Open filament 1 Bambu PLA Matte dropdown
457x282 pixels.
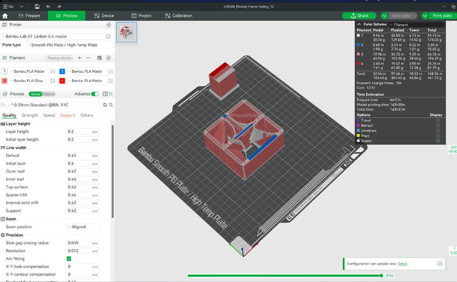(x=29, y=71)
